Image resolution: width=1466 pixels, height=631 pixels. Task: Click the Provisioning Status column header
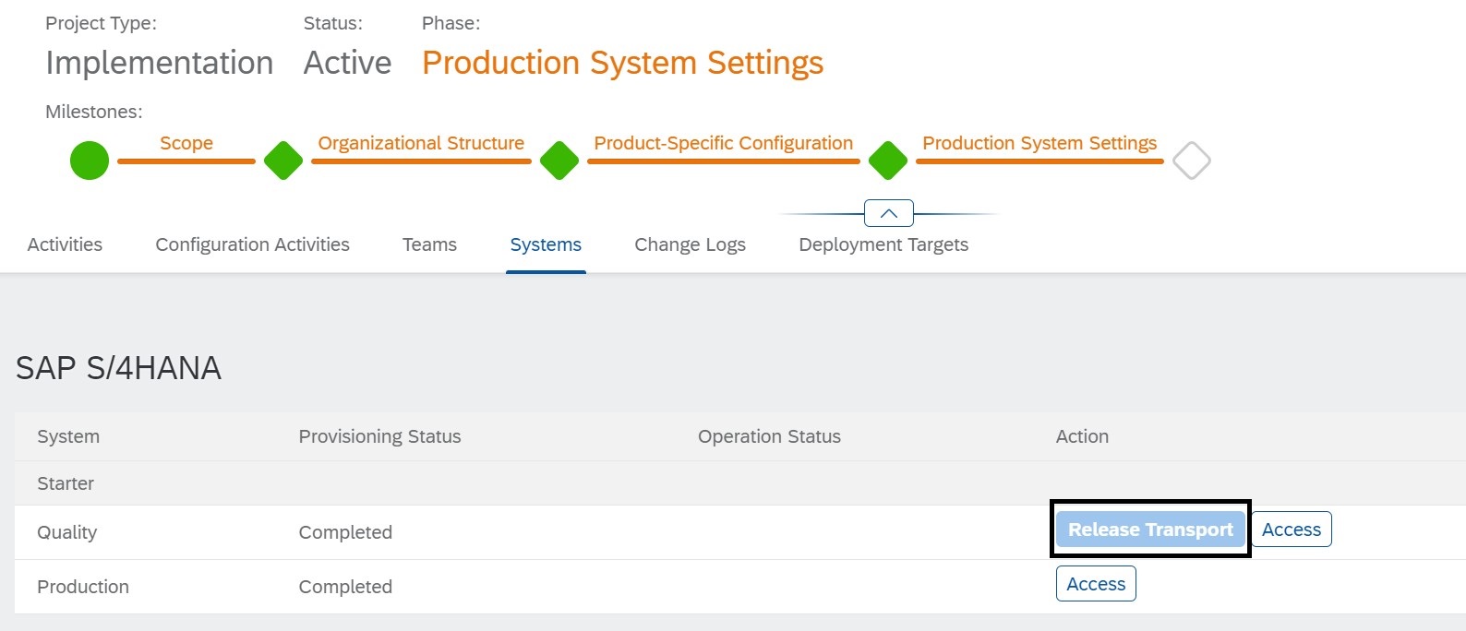coord(379,436)
